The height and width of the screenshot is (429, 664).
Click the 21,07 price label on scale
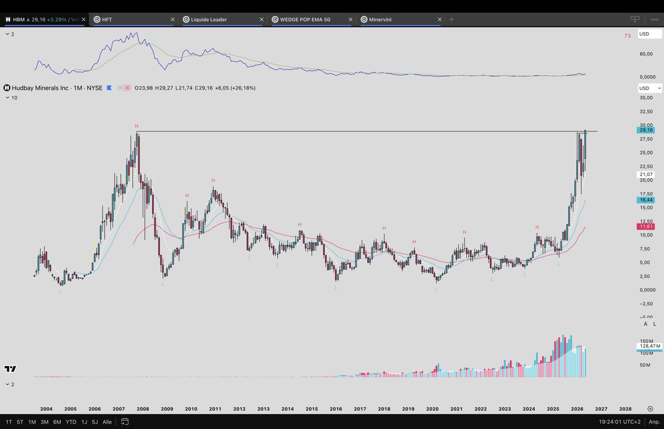[x=646, y=174]
